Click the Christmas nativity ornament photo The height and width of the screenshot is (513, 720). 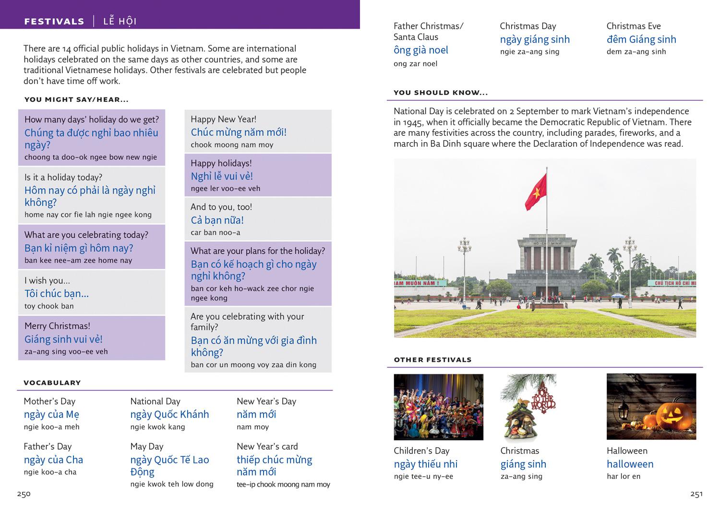pyautogui.click(x=528, y=407)
